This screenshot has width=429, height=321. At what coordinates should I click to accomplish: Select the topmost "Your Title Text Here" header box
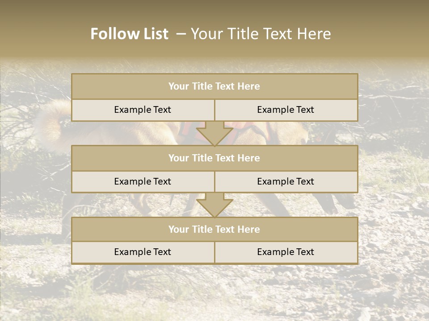point(214,86)
